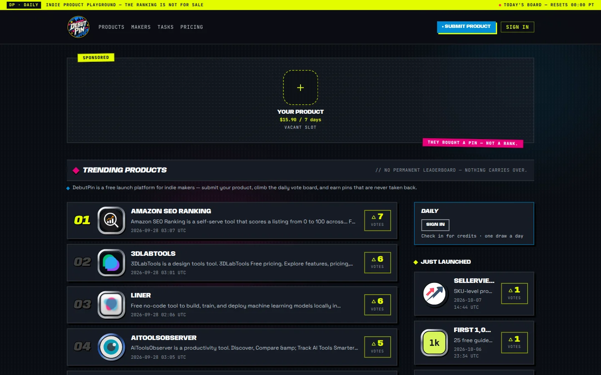
Task: Click the 3DLabTools product icon
Action: click(x=111, y=262)
